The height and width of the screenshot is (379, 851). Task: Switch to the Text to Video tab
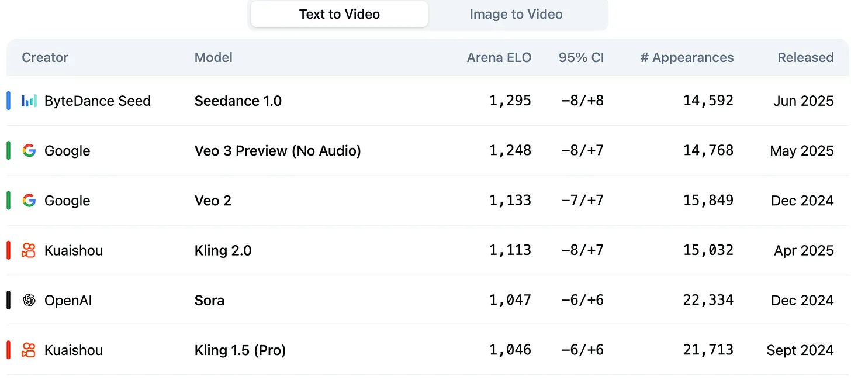coord(340,14)
